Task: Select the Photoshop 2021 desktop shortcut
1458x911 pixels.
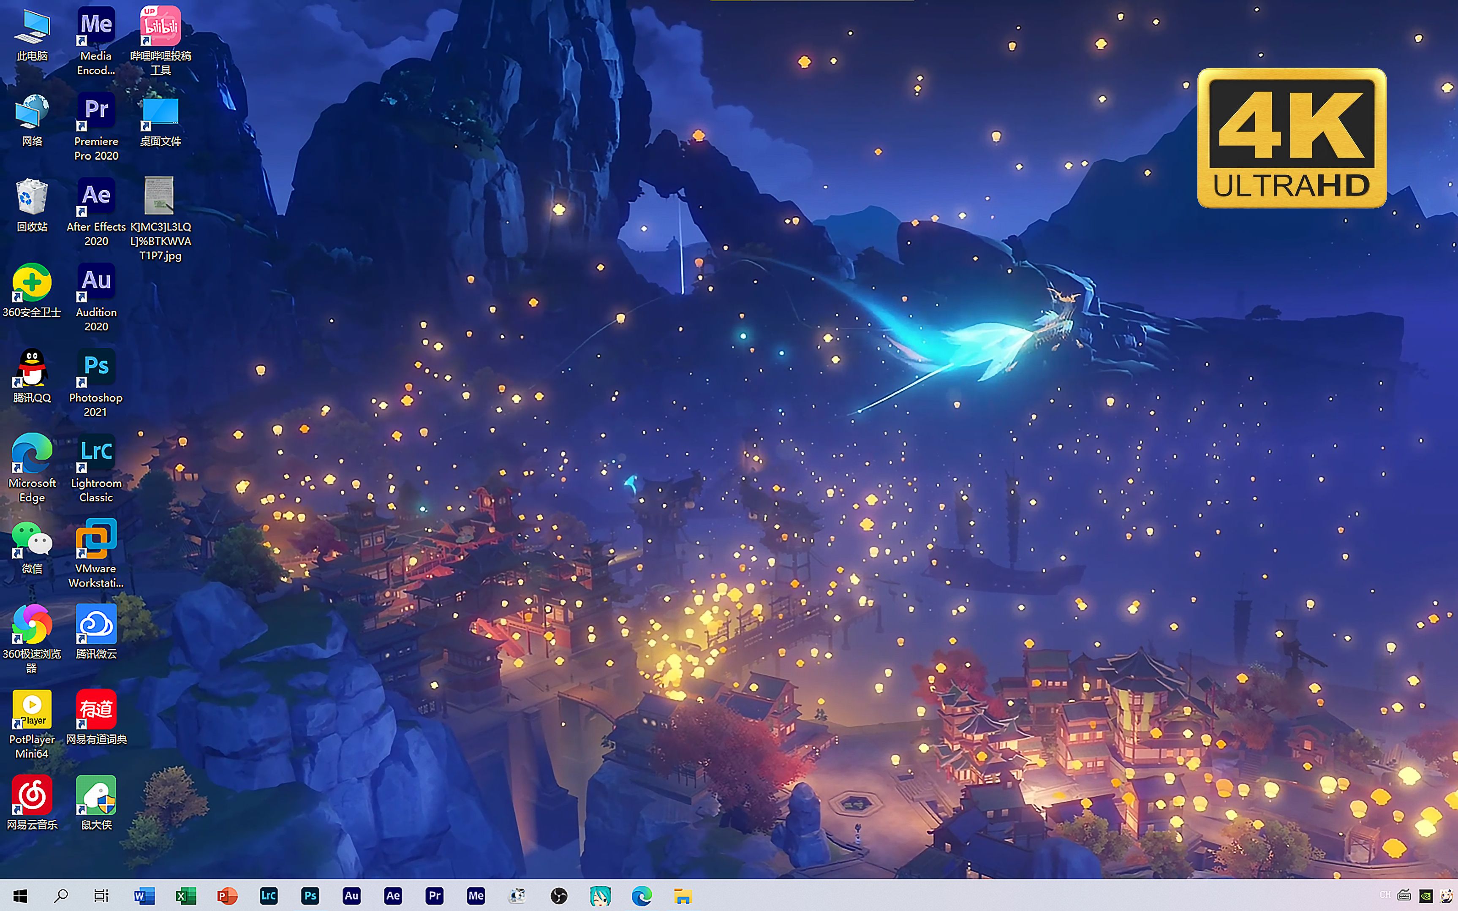Action: click(96, 383)
